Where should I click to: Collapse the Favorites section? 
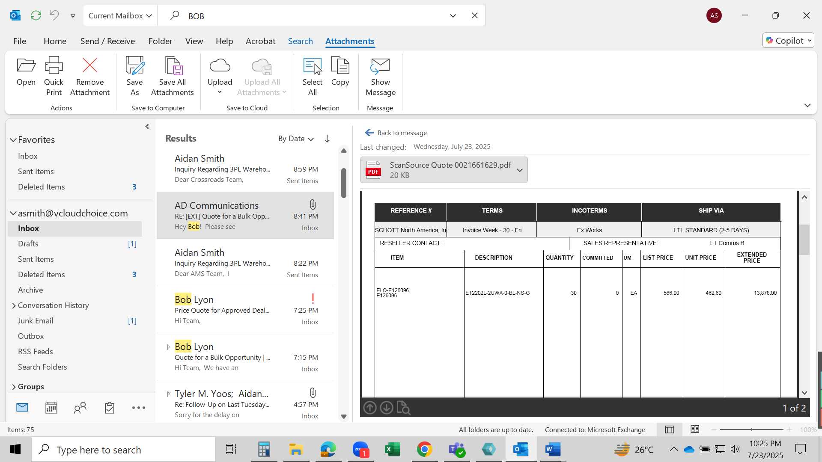pos(13,140)
